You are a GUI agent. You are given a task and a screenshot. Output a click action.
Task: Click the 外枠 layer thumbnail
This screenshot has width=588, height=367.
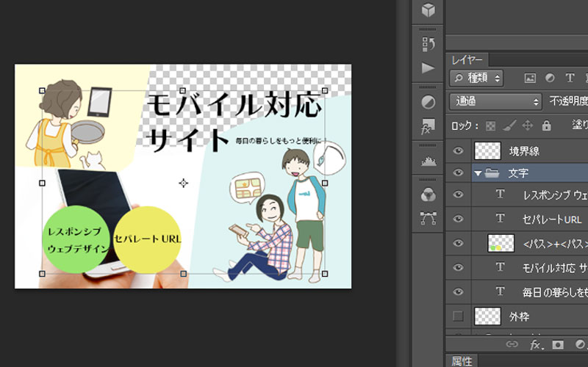pos(487,316)
